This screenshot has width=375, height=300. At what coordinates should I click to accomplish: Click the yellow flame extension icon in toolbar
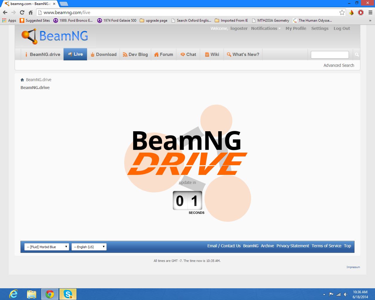pyautogui.click(x=351, y=12)
